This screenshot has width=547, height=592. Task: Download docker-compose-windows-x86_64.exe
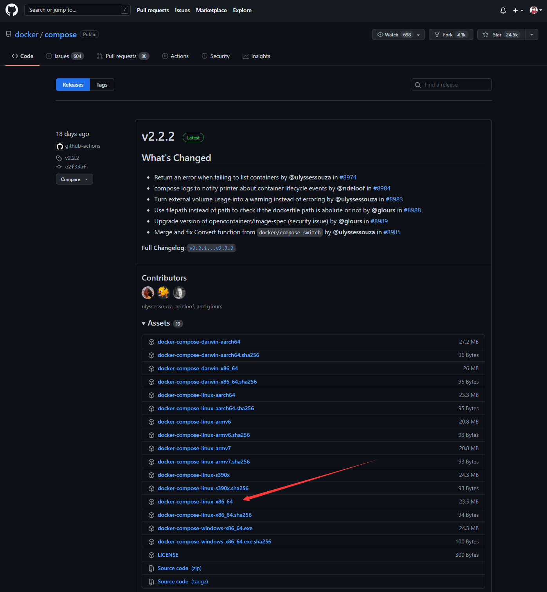205,528
